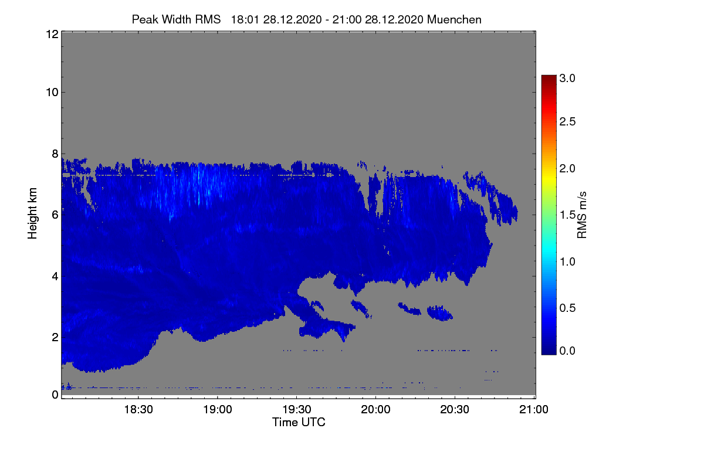
Task: Click the '18:30' time tick label
Action: pyautogui.click(x=138, y=410)
